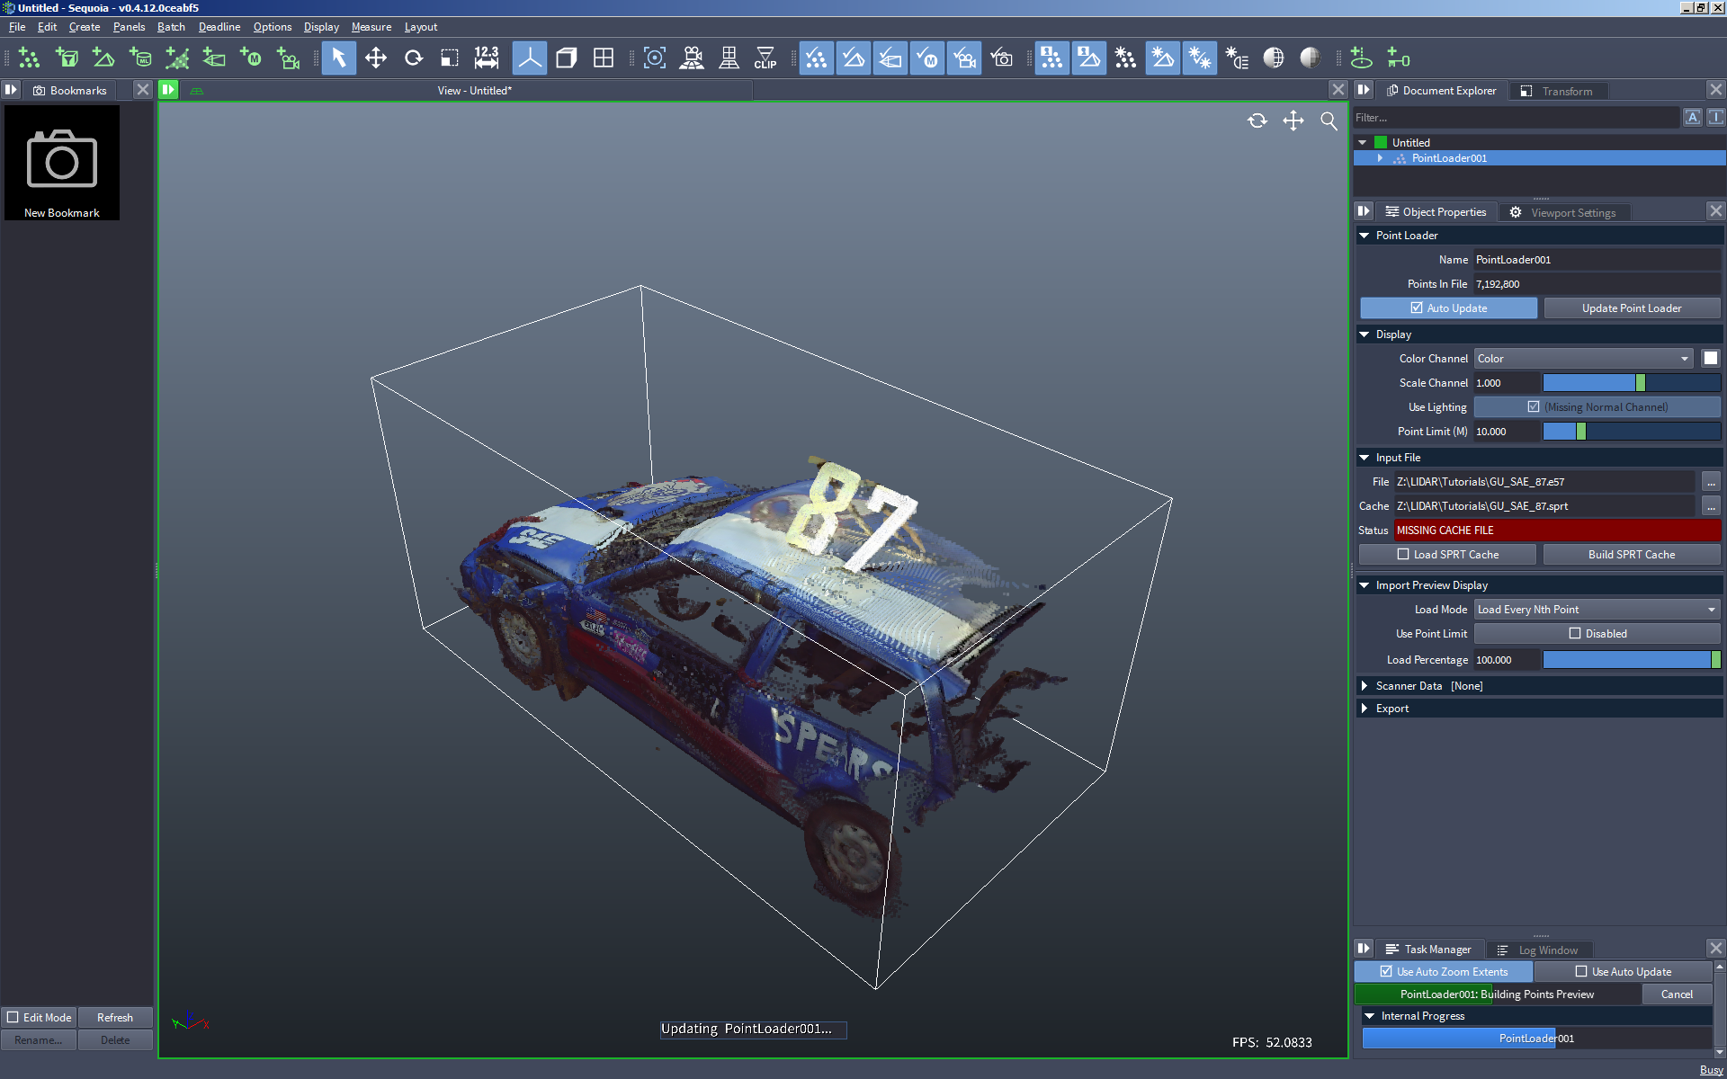Screen dimensions: 1727x1079
Task: Click the viewport magnifier zoom icon
Action: click(x=1329, y=120)
